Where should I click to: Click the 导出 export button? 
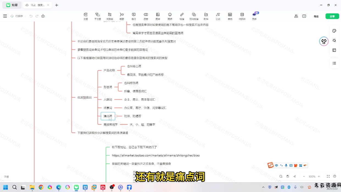316,16
